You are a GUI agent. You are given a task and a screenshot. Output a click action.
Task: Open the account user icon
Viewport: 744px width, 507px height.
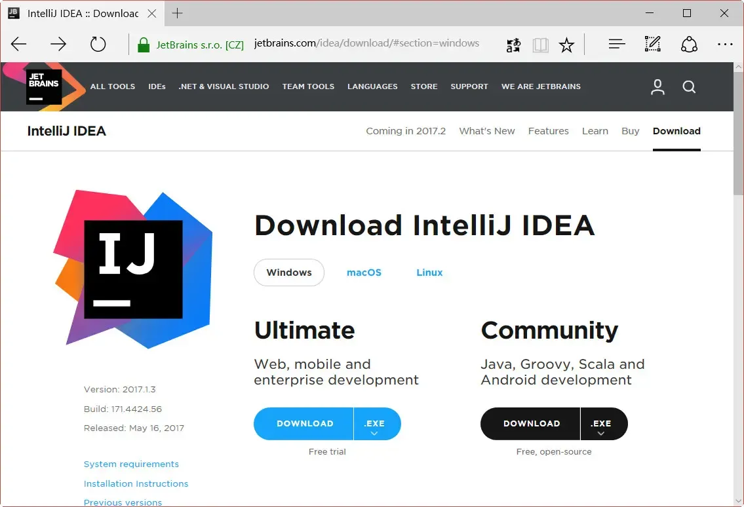tap(657, 86)
